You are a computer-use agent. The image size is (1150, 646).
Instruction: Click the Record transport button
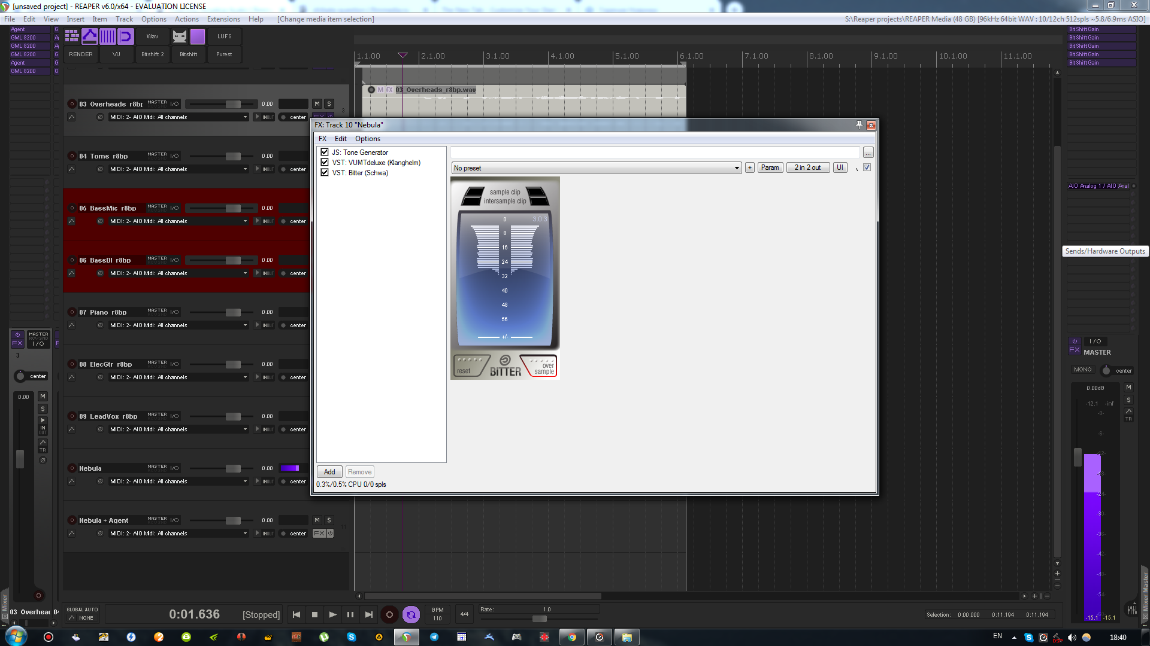point(389,614)
